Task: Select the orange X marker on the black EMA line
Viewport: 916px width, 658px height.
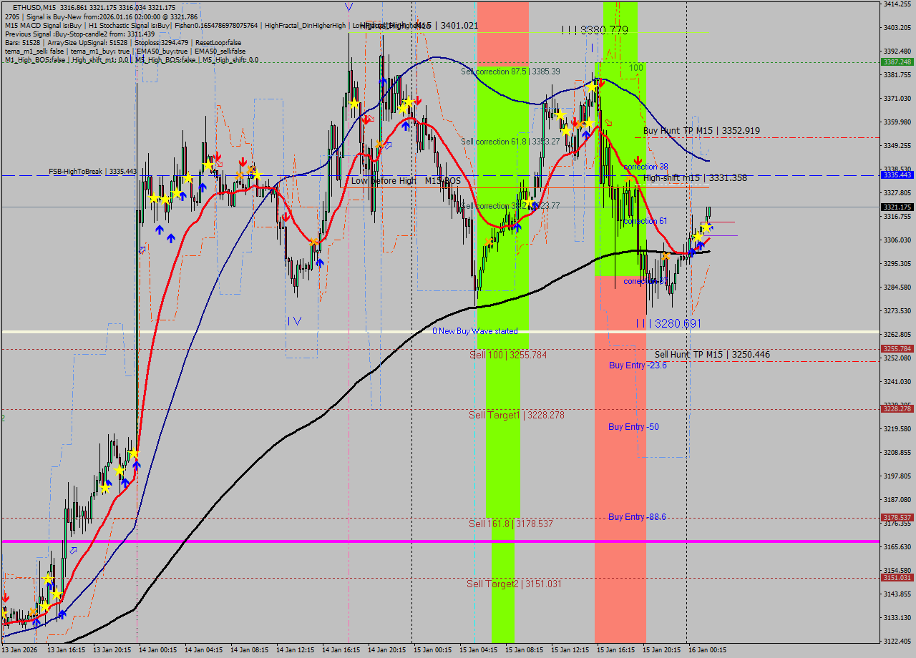Action: pyautogui.click(x=666, y=255)
